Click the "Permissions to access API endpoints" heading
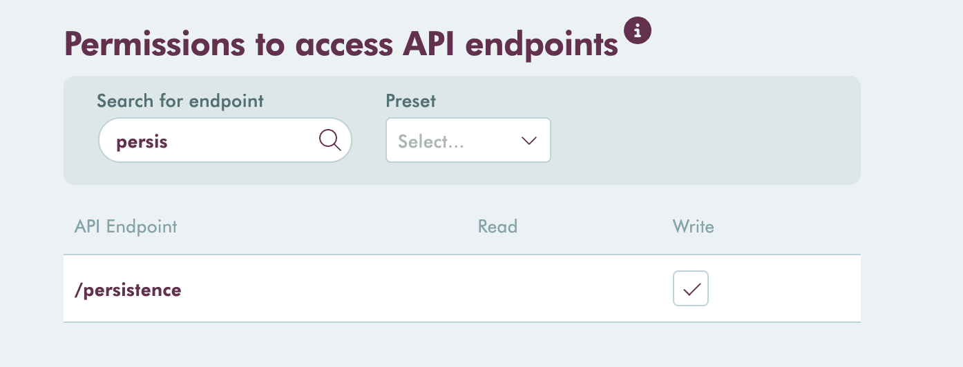The image size is (963, 367). pos(341,46)
